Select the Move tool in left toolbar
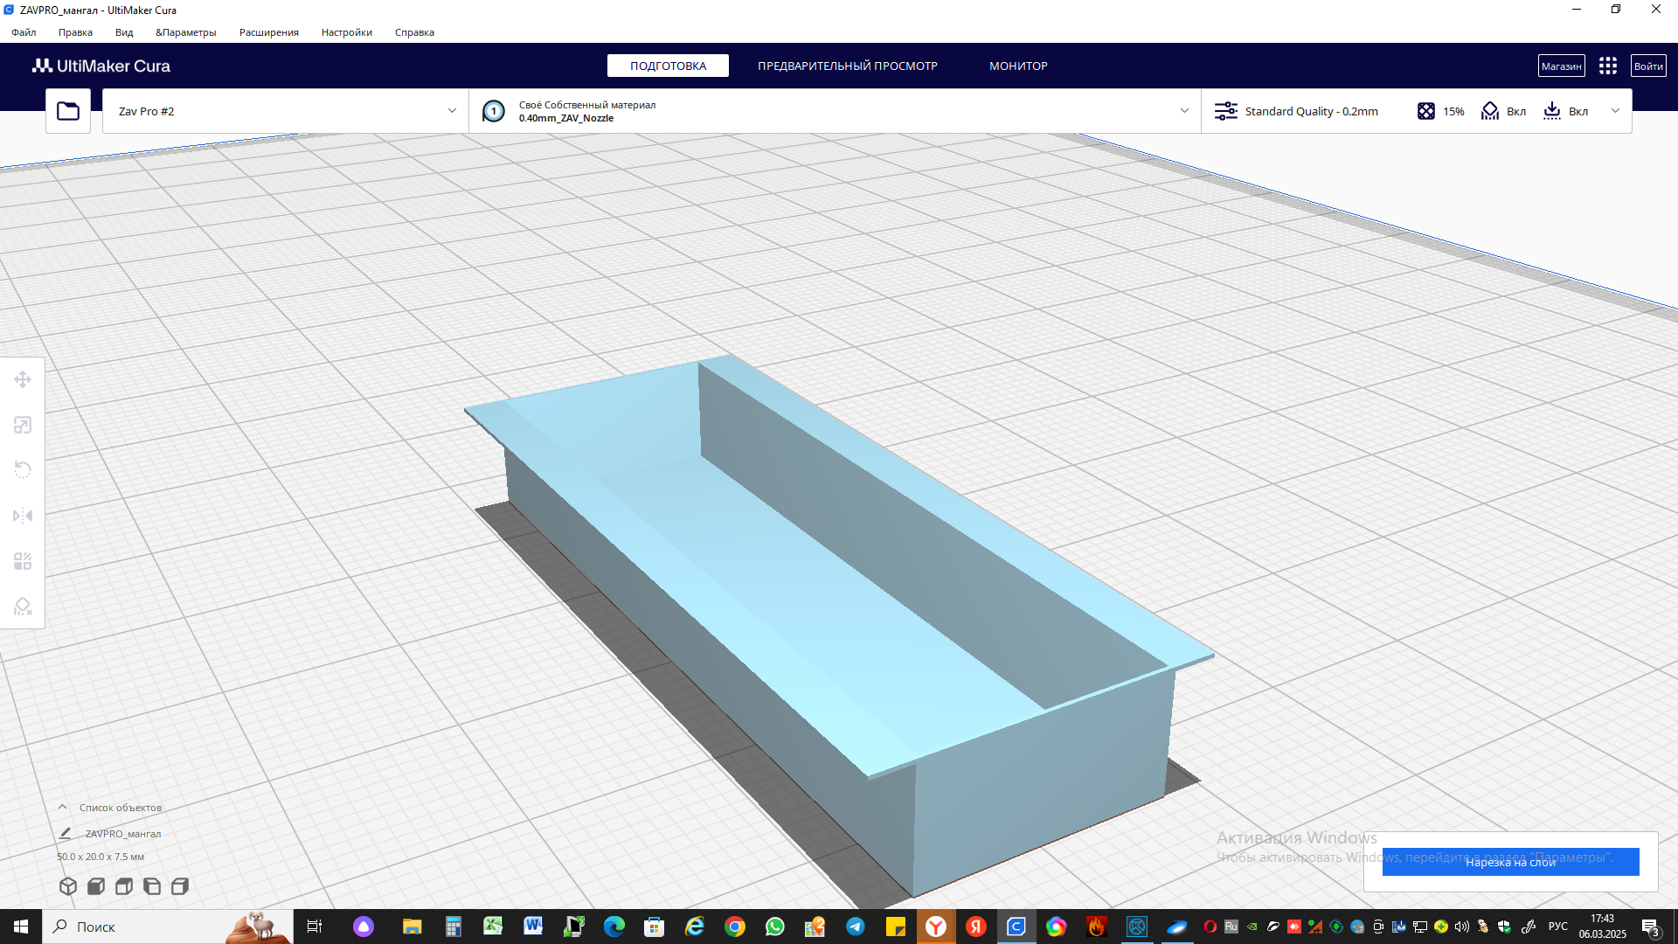The image size is (1678, 944). (23, 379)
